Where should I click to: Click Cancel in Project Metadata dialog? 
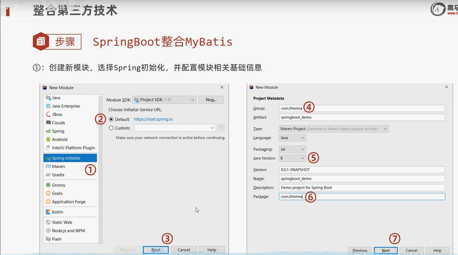(411, 251)
